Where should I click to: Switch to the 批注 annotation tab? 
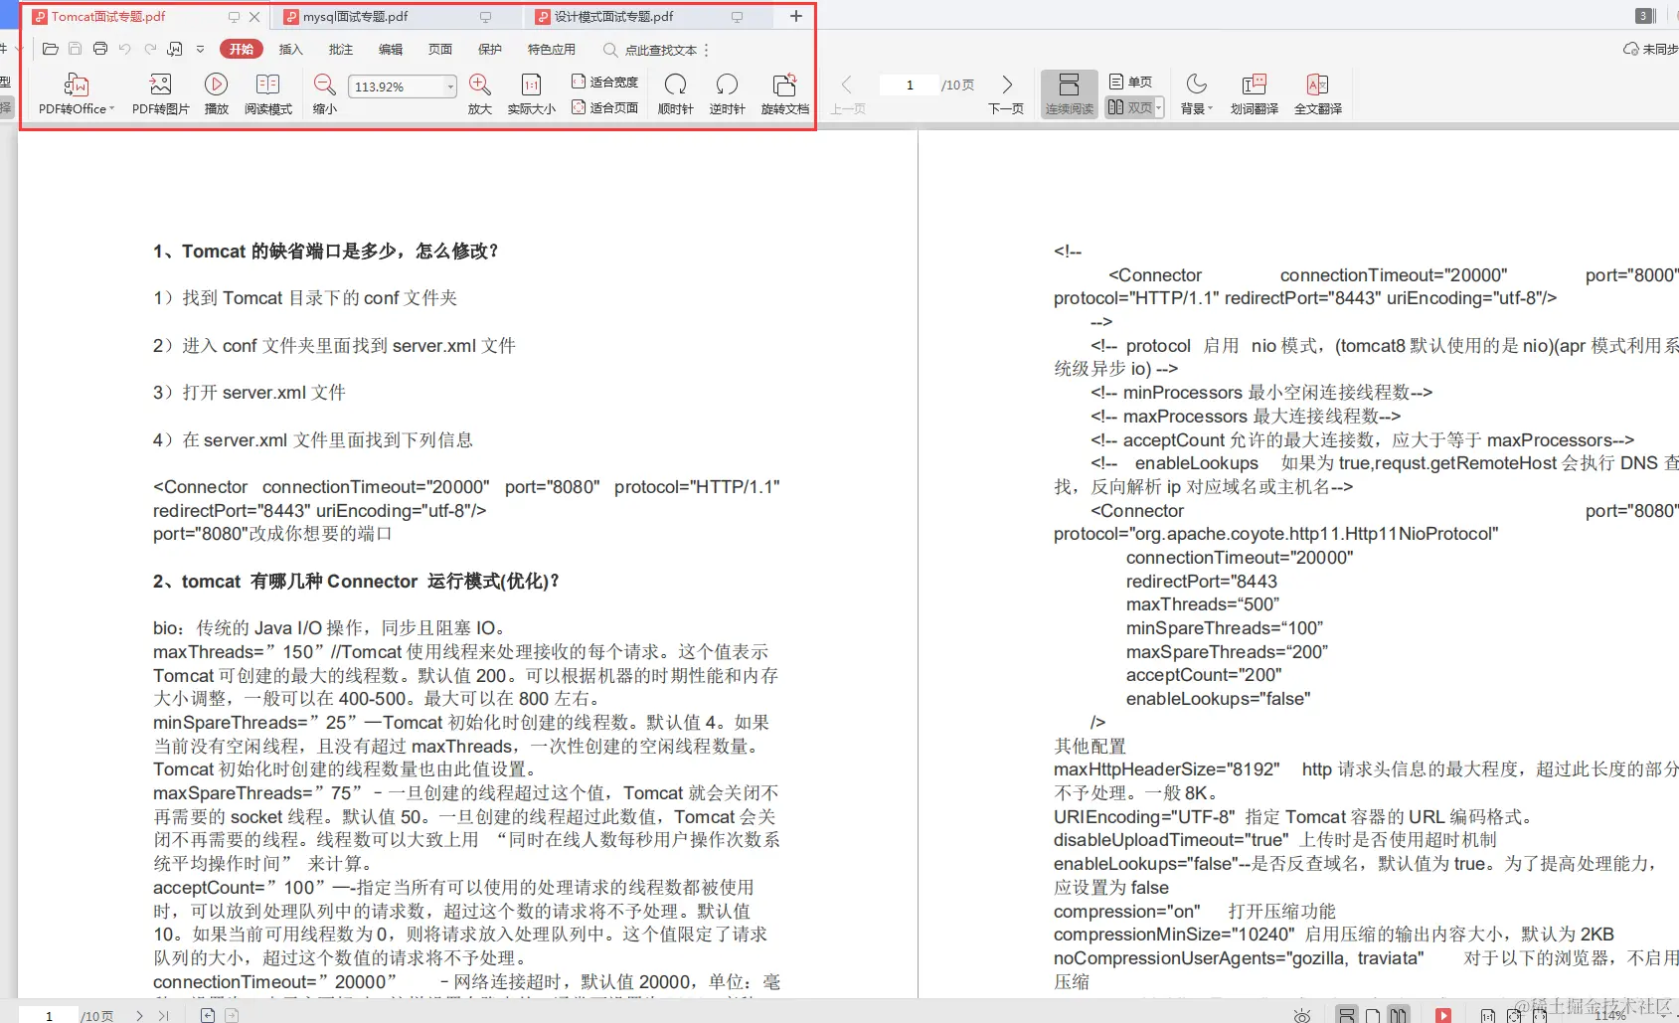(340, 49)
